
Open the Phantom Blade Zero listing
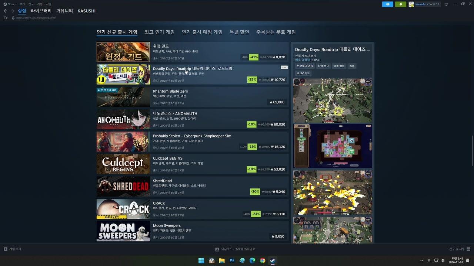tap(193, 97)
